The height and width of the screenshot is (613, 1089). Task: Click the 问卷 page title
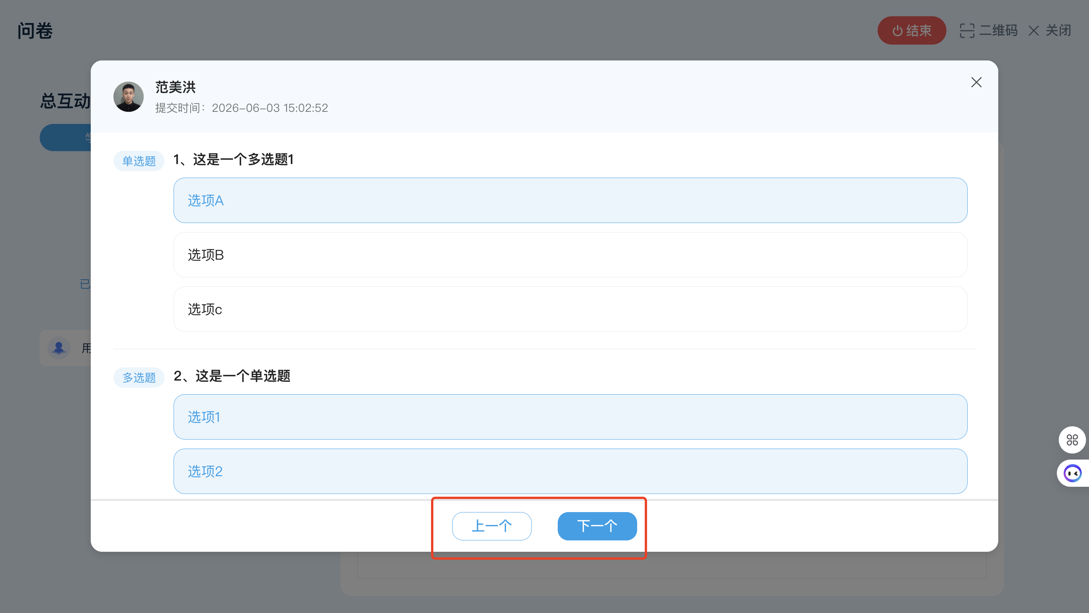[x=35, y=31]
